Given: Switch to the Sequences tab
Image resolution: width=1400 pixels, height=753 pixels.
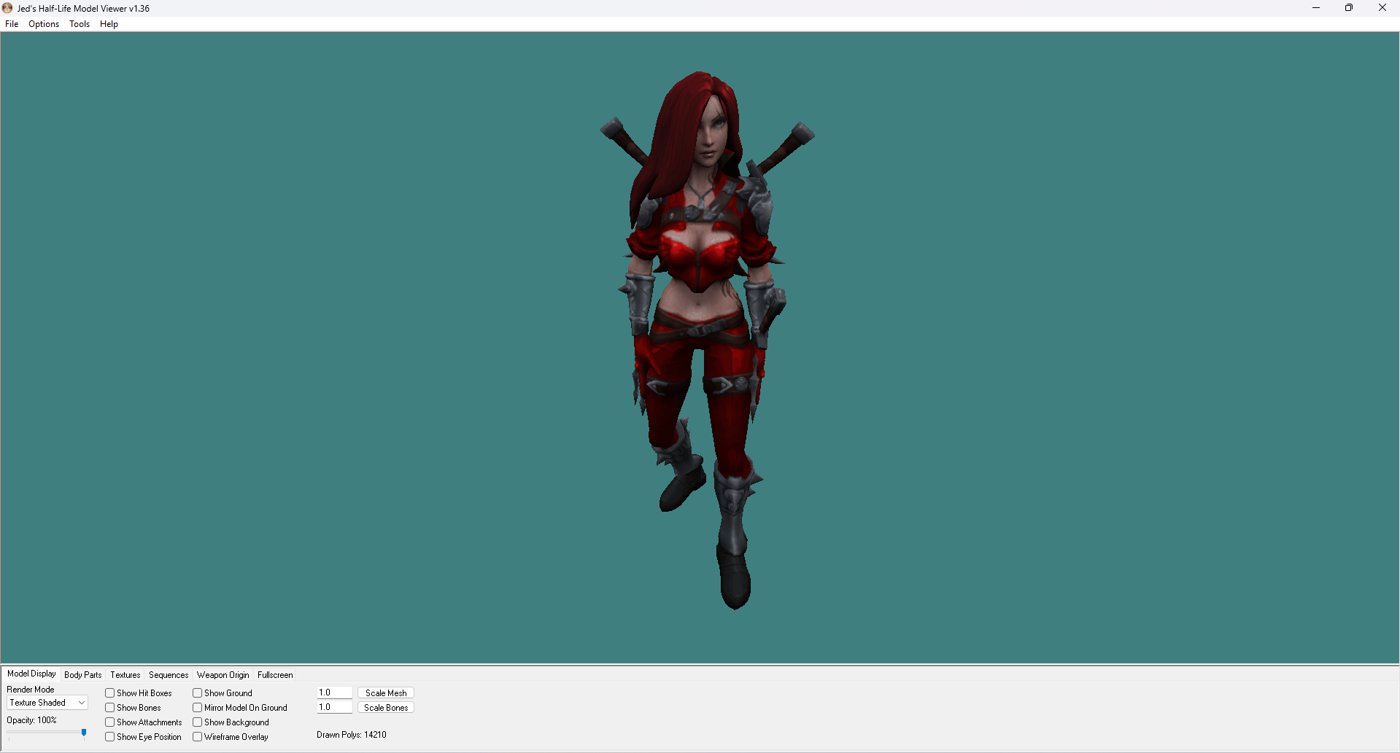Looking at the screenshot, I should pos(169,675).
